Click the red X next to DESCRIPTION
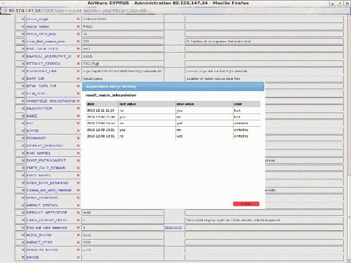The width and height of the screenshot is (351, 263). (78, 108)
